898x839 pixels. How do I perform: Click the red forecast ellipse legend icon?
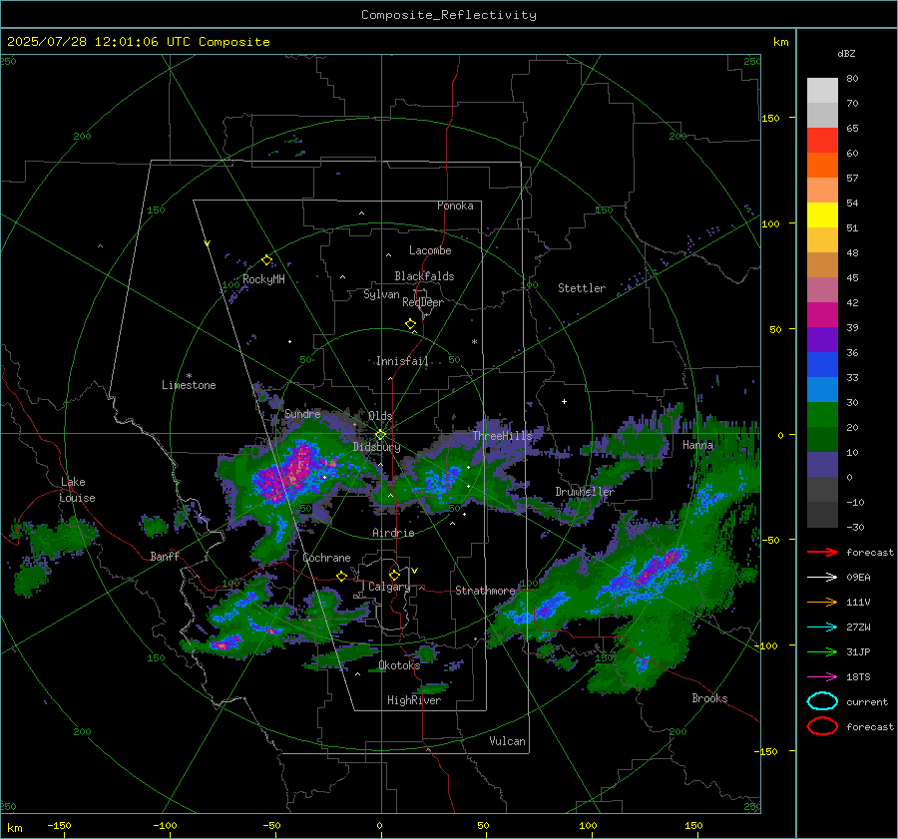[x=822, y=726]
